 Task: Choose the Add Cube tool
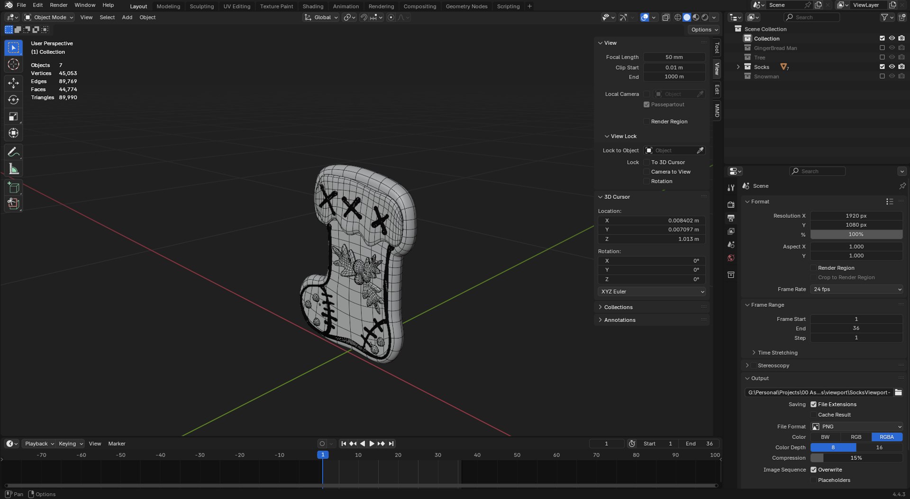pyautogui.click(x=13, y=187)
